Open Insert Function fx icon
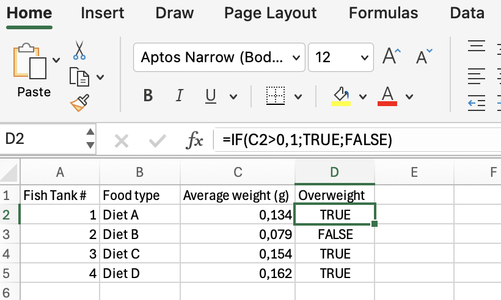Viewport: 501px width, 300px height. [194, 140]
